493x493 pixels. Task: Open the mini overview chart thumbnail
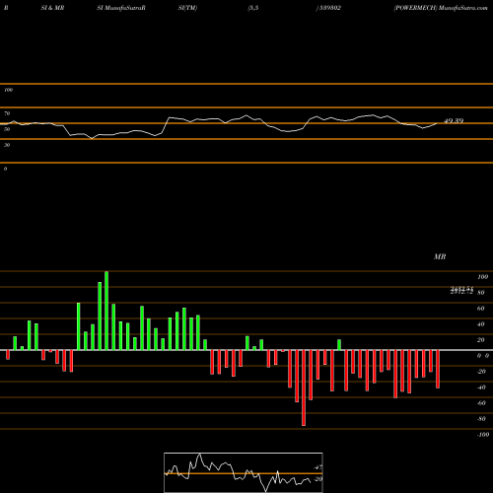click(244, 472)
